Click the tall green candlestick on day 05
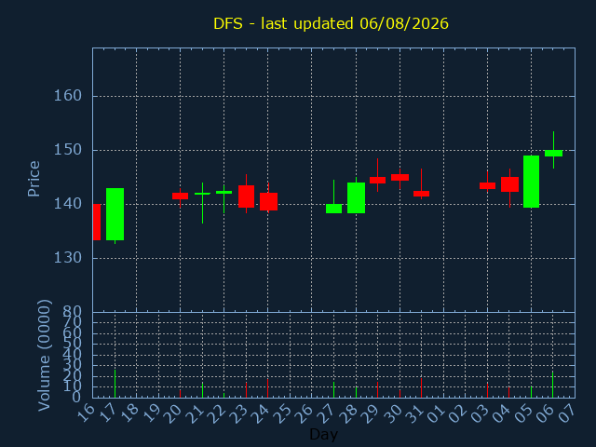596x447 pixels. [x=531, y=182]
